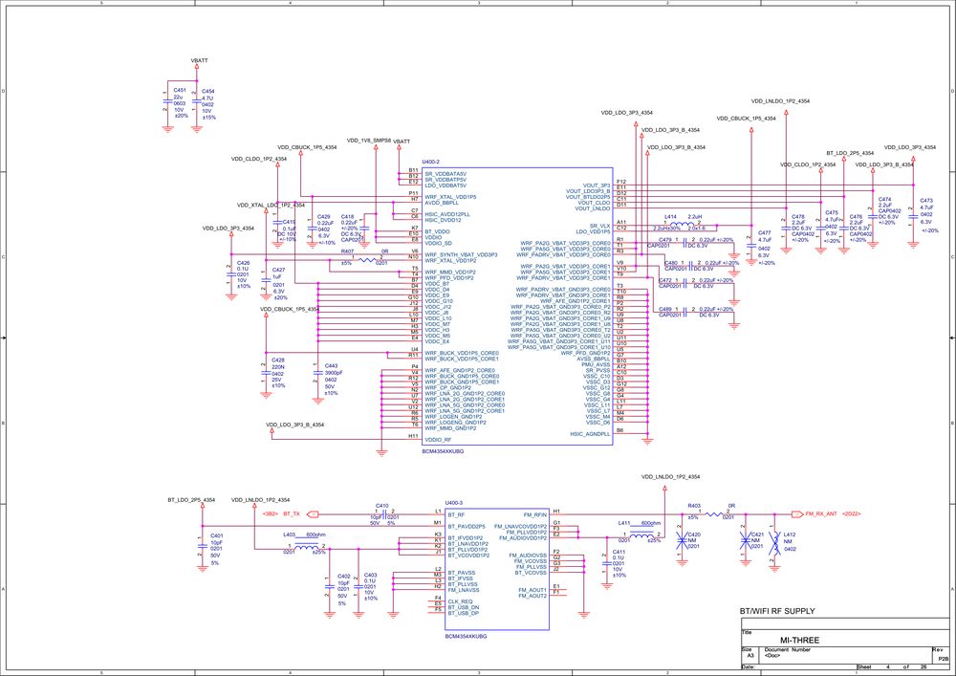This screenshot has width=956, height=676.
Task: Click pin name BT_USB_DN
Action: pyautogui.click(x=464, y=608)
